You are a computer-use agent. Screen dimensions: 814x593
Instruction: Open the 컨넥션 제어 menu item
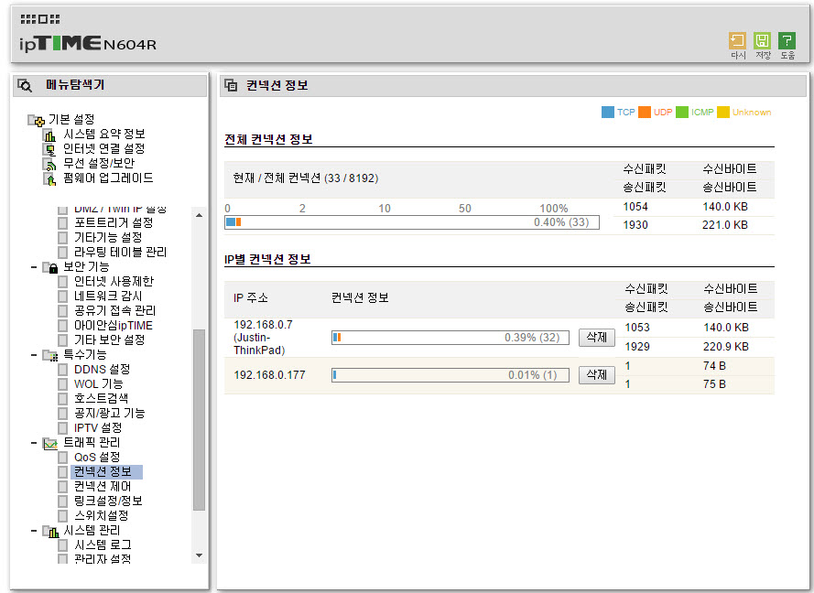coord(103,486)
